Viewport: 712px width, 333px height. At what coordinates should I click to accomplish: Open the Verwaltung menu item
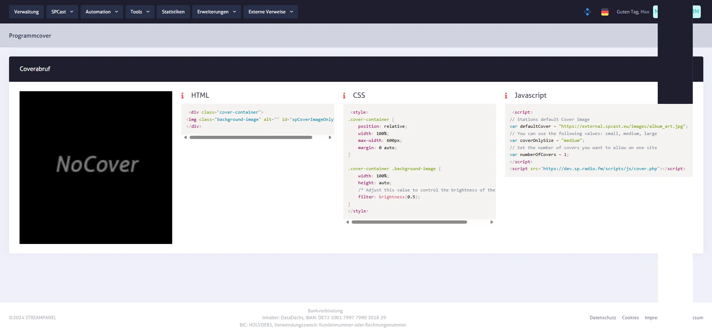coord(26,12)
